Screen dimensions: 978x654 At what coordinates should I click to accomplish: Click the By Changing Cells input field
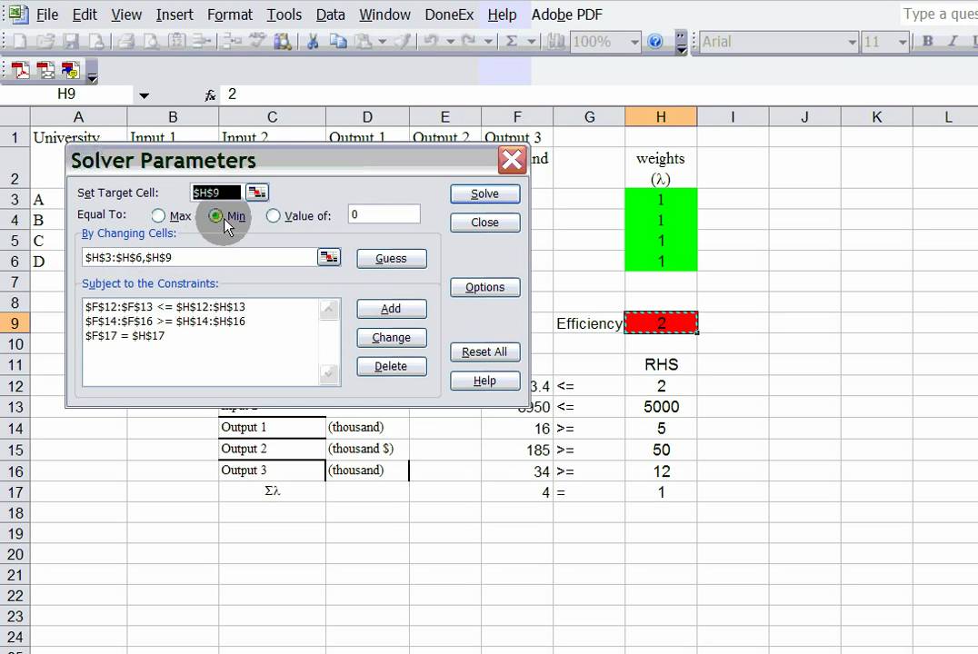coord(200,257)
